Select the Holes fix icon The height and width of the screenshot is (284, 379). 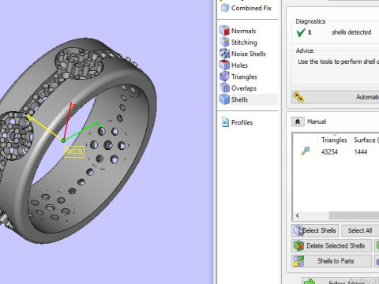click(x=224, y=65)
